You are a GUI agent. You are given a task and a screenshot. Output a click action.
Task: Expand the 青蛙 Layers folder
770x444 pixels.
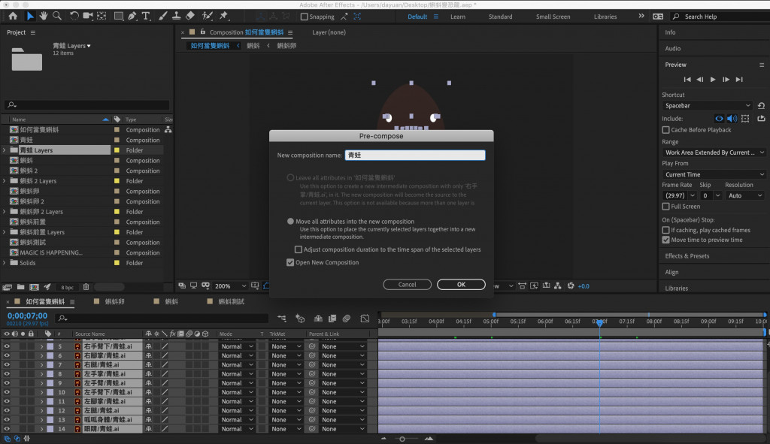[5, 150]
